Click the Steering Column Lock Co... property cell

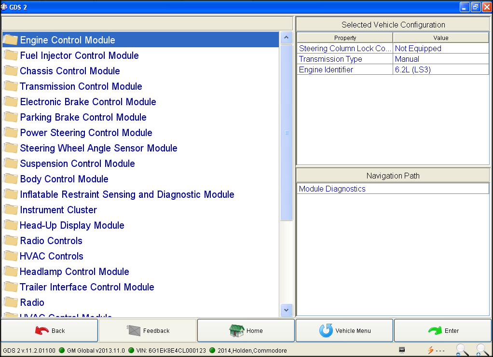pos(345,48)
